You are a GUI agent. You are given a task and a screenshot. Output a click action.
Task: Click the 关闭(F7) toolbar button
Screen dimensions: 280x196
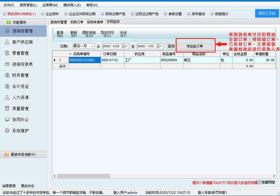(123, 34)
